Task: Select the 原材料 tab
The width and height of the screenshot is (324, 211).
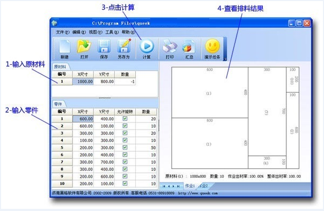Action: point(60,67)
